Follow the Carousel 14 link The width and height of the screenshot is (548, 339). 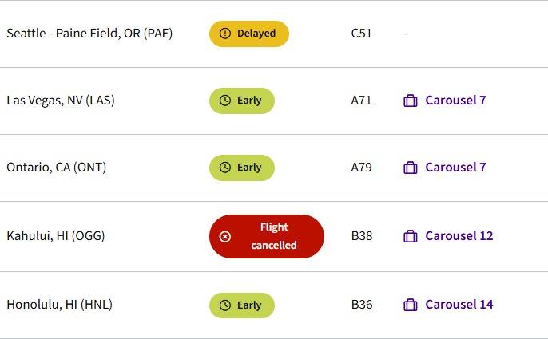point(459,305)
